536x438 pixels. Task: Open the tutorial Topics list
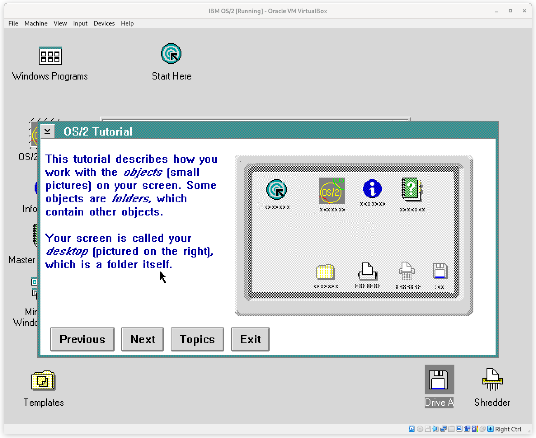click(197, 339)
